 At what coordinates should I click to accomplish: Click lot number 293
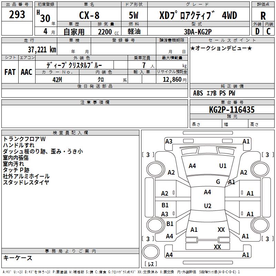17,14
